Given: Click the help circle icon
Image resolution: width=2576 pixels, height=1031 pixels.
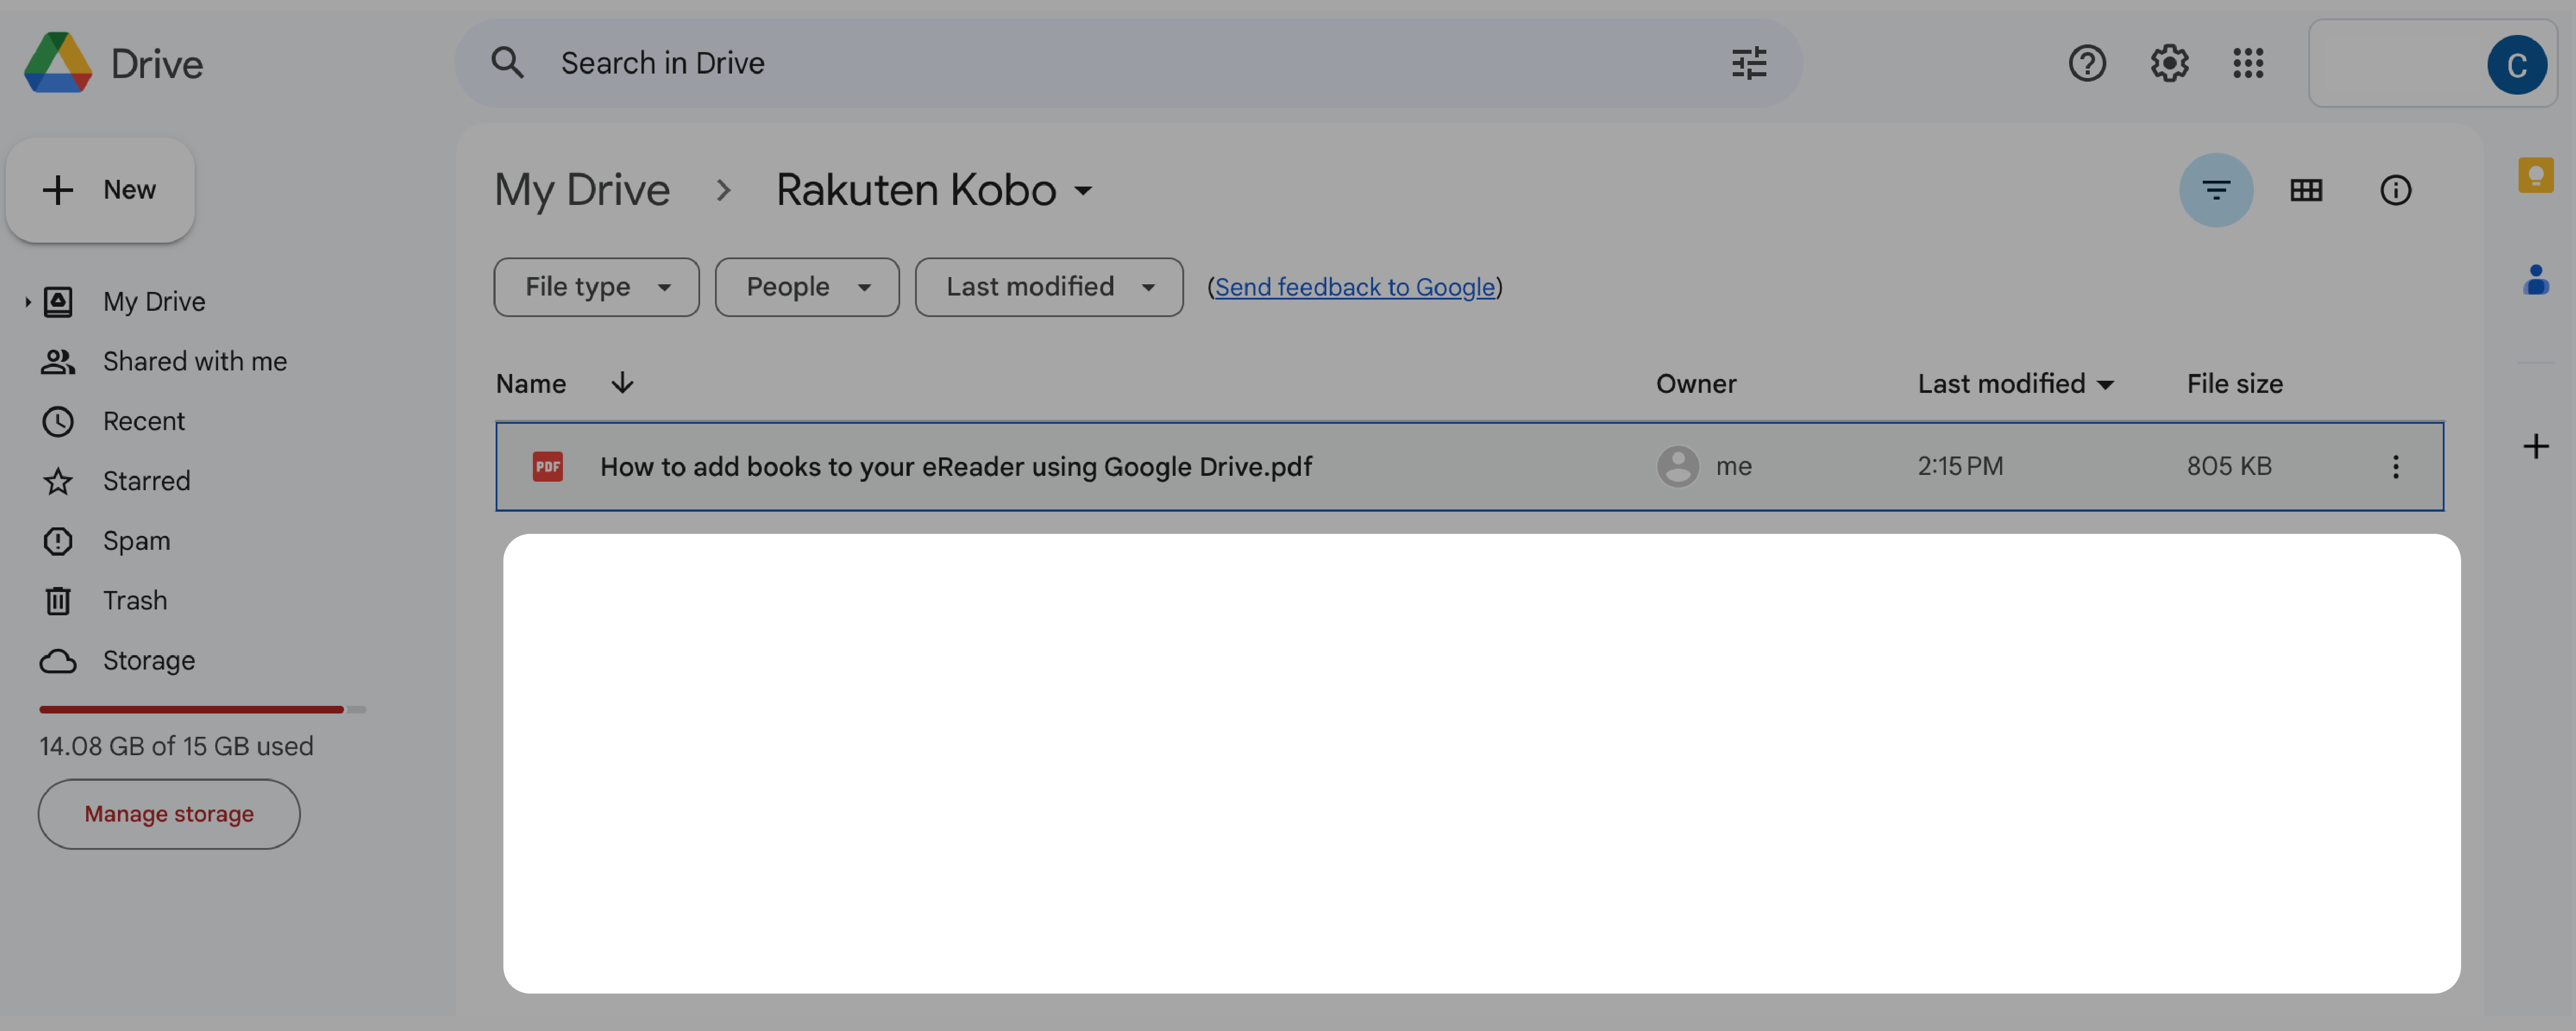Looking at the screenshot, I should click(2088, 62).
